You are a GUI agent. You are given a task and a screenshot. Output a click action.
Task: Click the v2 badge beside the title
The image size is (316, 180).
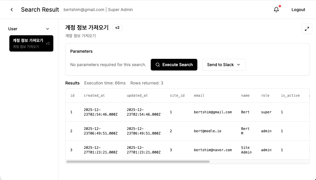(117, 27)
